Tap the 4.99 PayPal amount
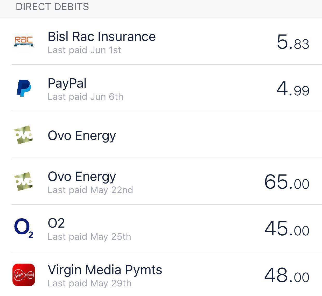The image size is (322, 296). [293, 89]
